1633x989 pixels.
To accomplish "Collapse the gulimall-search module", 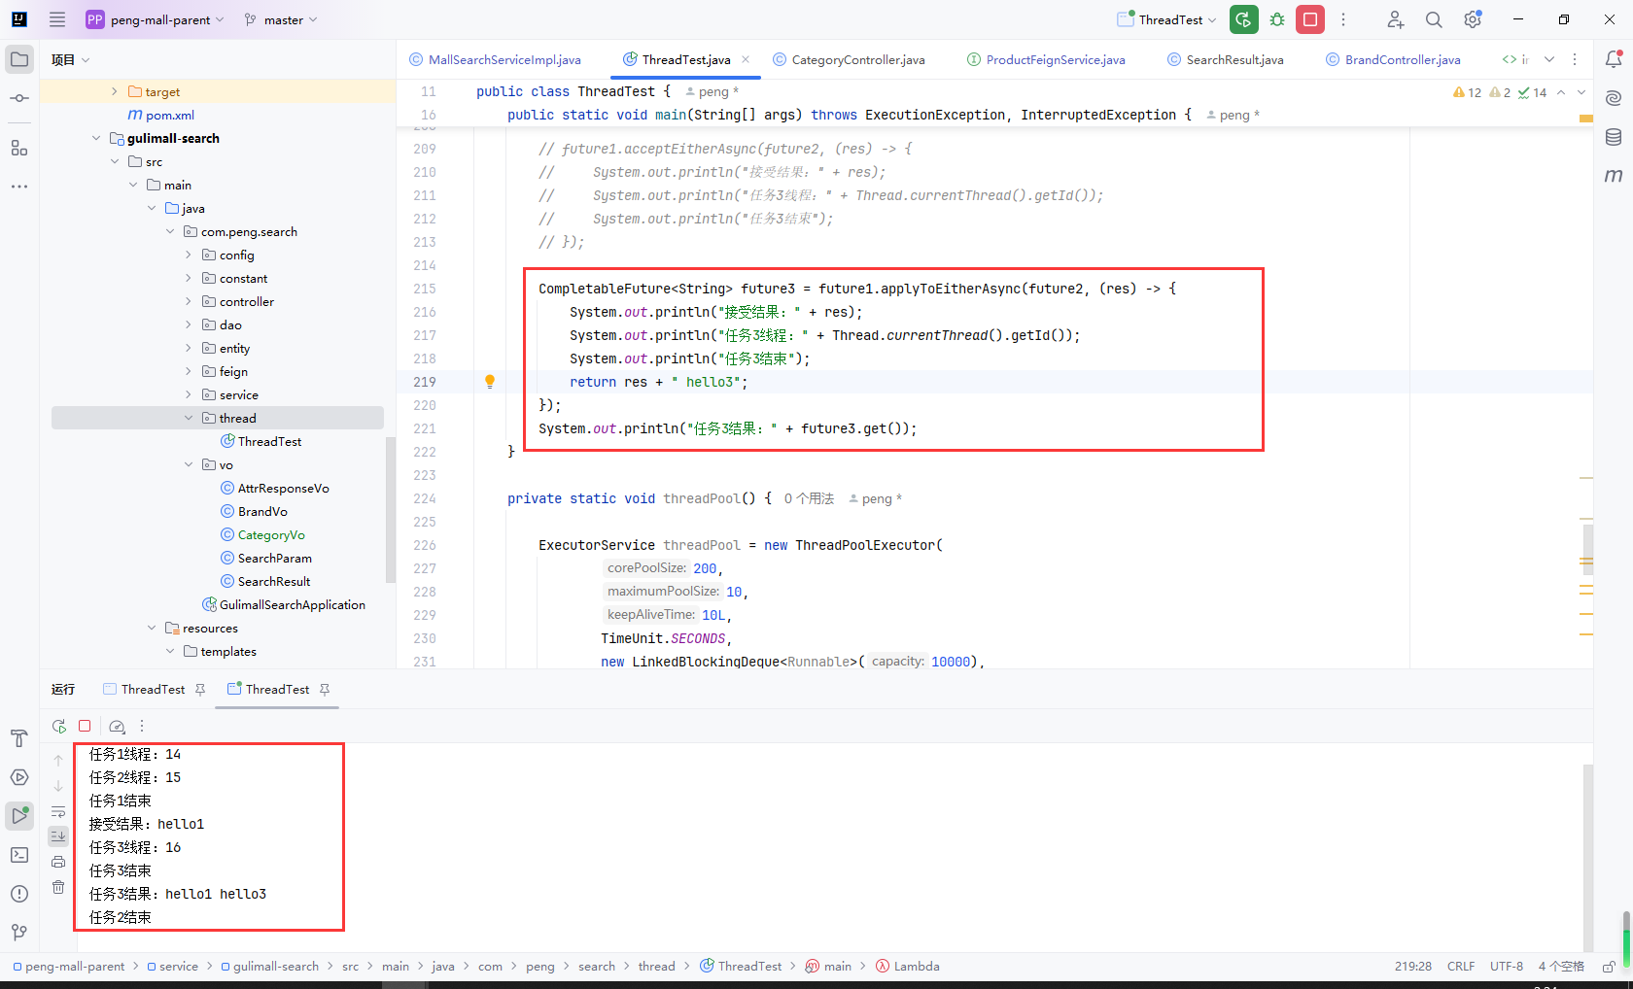I will pos(95,138).
